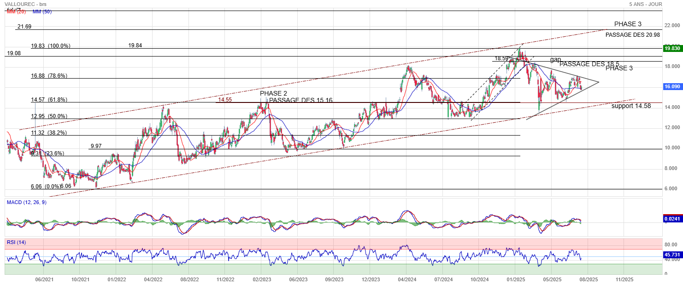This screenshot has width=683, height=284.
Task: Select the support 14.58 annotation
Action: pyautogui.click(x=631, y=106)
